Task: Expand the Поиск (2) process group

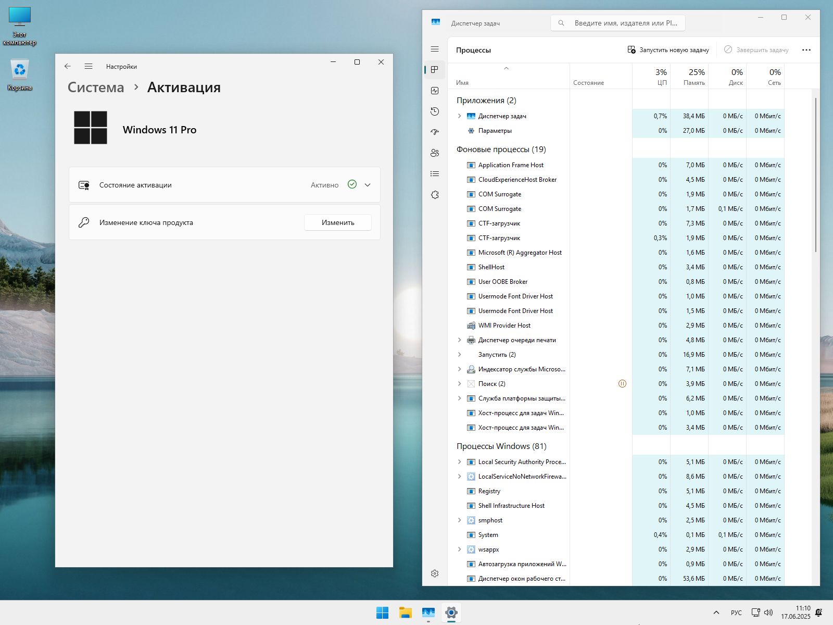Action: [x=459, y=384]
